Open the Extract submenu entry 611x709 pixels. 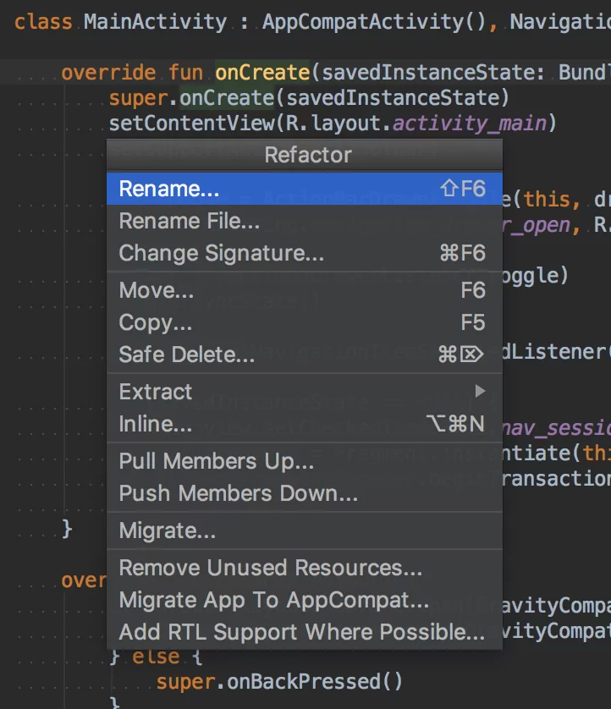point(305,392)
